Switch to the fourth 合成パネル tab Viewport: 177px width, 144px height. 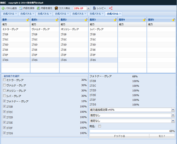pyautogui.click(x=60, y=14)
